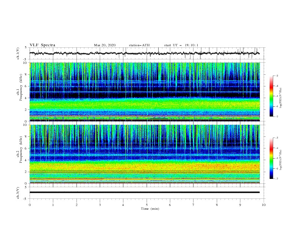297x230 pixels.
Task: Click time axis tick label "5"
Action: click(147, 205)
